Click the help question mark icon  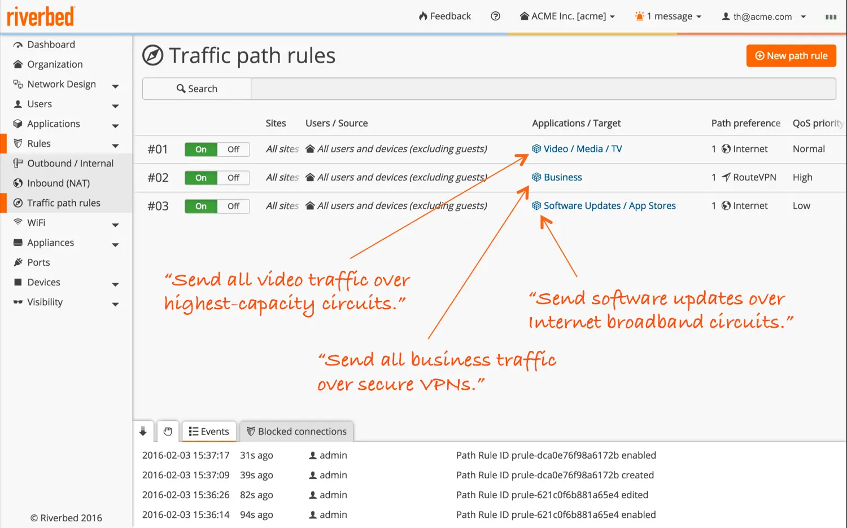495,16
